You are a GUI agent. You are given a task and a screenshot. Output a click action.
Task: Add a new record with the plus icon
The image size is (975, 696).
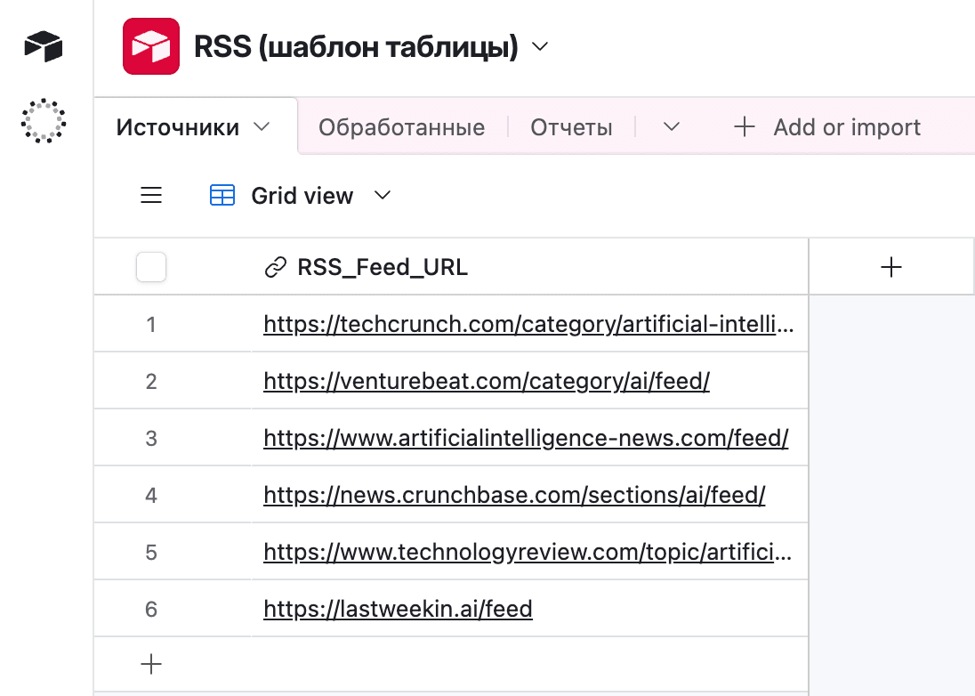click(x=151, y=664)
